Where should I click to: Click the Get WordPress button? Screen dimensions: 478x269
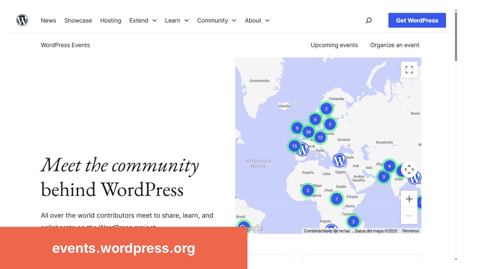pyautogui.click(x=417, y=20)
